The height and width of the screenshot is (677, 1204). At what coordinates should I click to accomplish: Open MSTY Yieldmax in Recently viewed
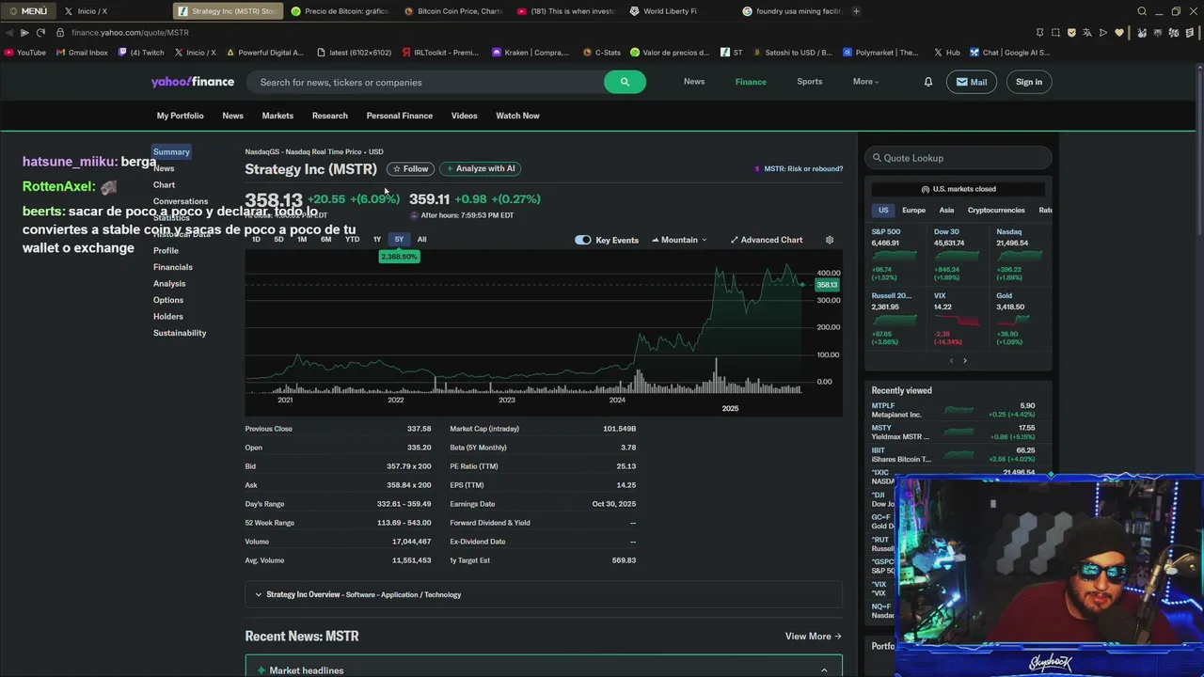953,433
